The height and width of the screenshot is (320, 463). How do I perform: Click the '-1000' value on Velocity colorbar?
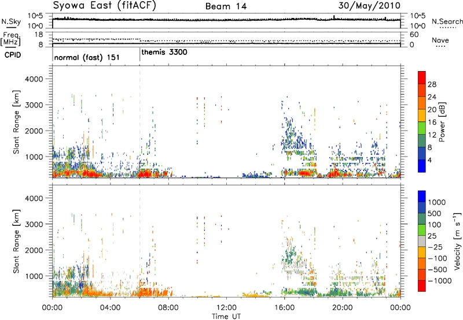click(439, 281)
